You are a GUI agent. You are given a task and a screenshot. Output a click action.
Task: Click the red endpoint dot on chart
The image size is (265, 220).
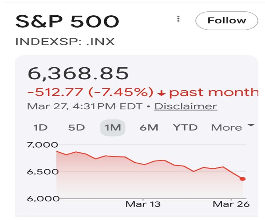[242, 179]
